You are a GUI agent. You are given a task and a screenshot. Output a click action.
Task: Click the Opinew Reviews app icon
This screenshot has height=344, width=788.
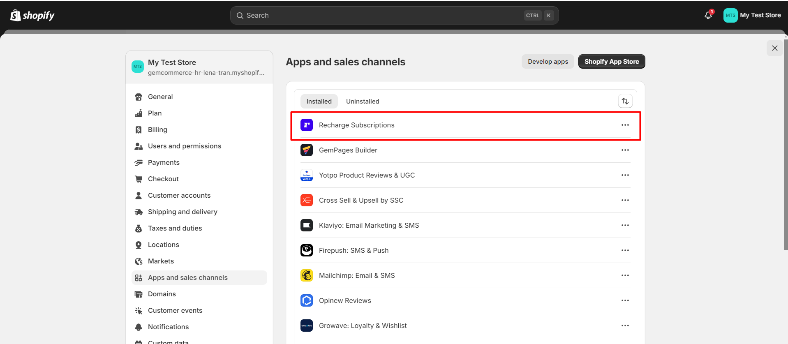tap(307, 300)
